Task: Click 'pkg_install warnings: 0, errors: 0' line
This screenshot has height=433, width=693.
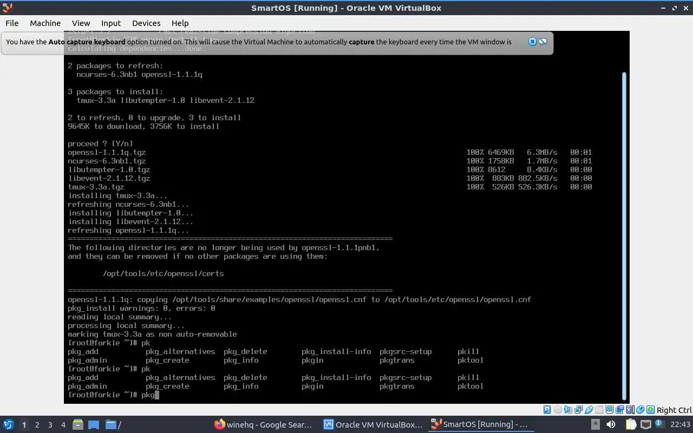Action: (141, 308)
